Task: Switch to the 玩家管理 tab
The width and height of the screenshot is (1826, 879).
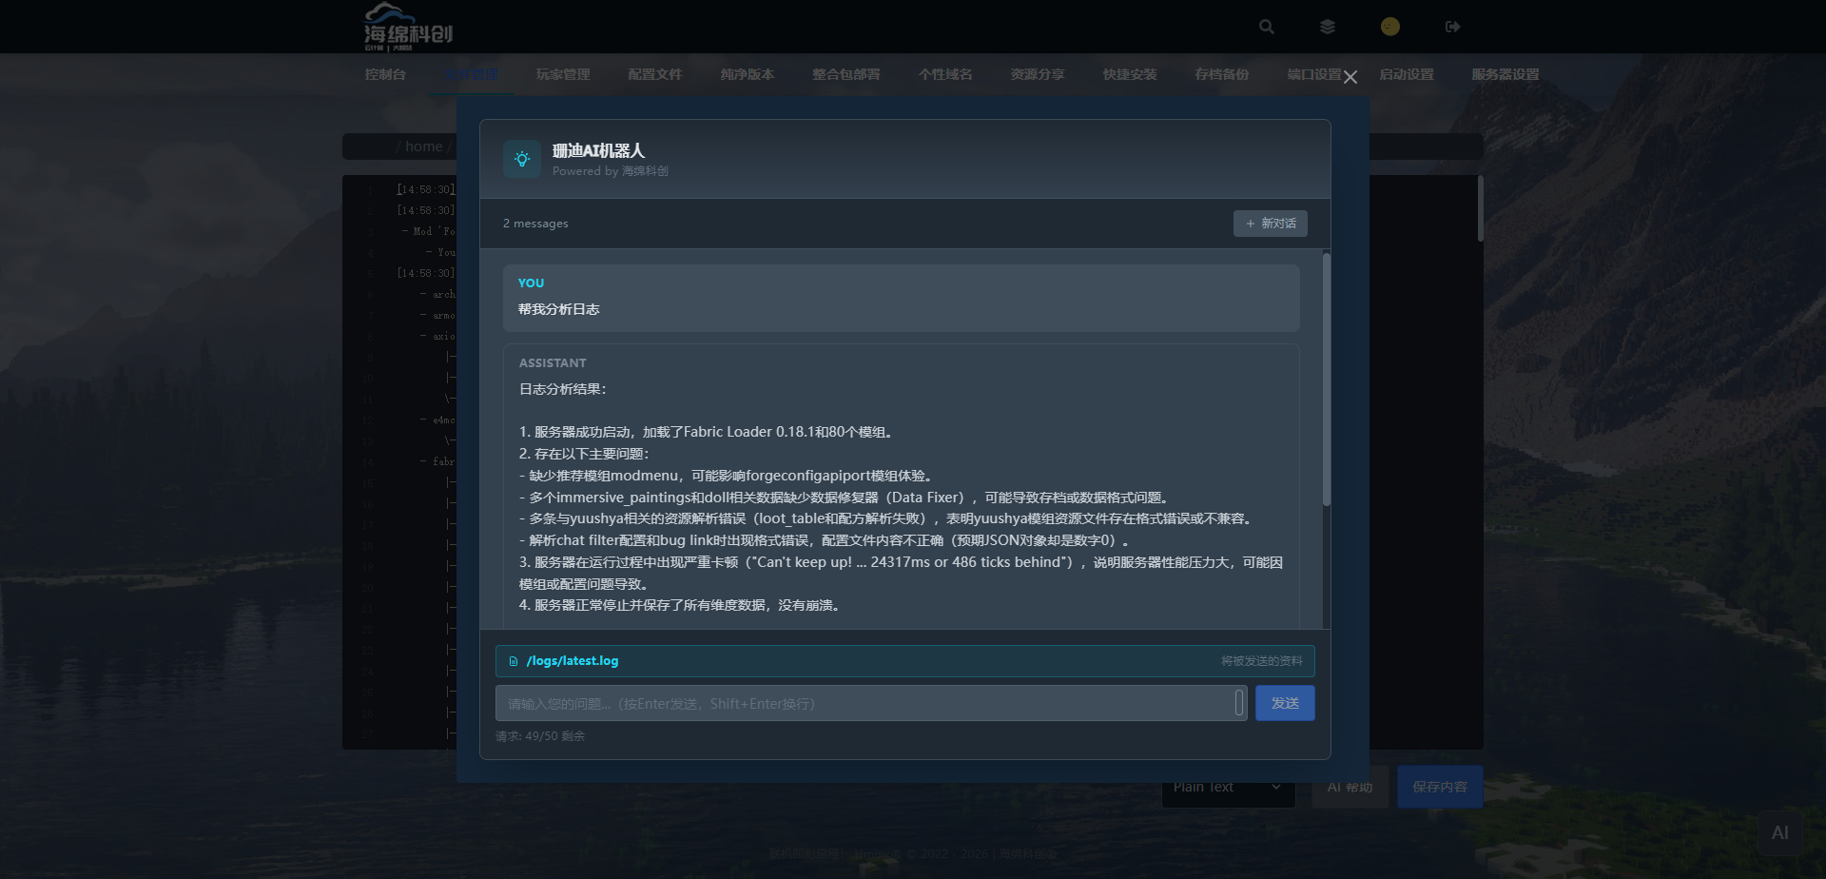Action: pyautogui.click(x=562, y=74)
